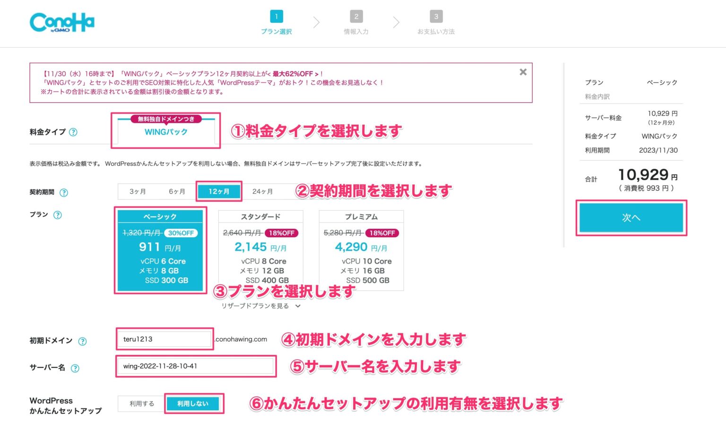Expand リザーブドプランを見る

pyautogui.click(x=260, y=306)
